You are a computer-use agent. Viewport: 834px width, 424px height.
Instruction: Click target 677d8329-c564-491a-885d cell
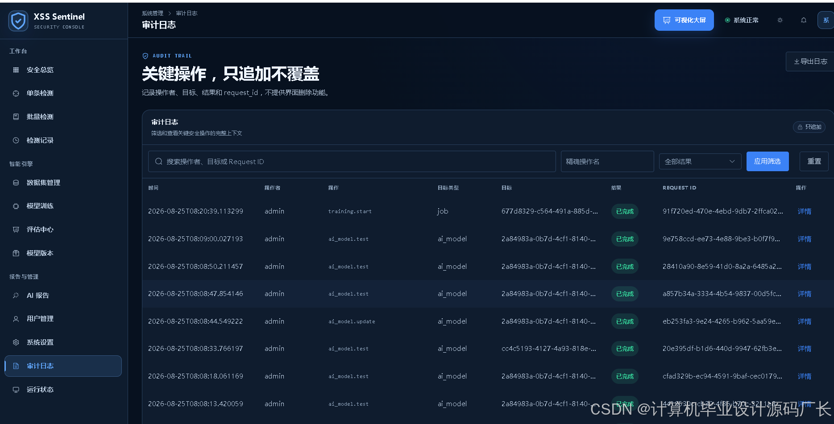550,211
